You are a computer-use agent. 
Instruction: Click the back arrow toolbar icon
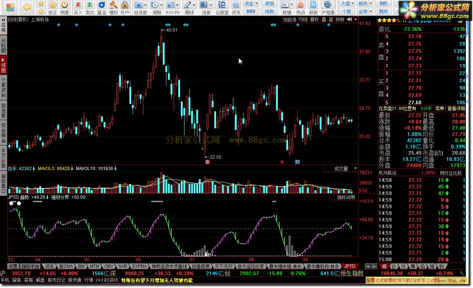[26, 7]
